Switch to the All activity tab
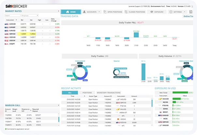The height and width of the screenshot is (135, 197). click(x=70, y=93)
